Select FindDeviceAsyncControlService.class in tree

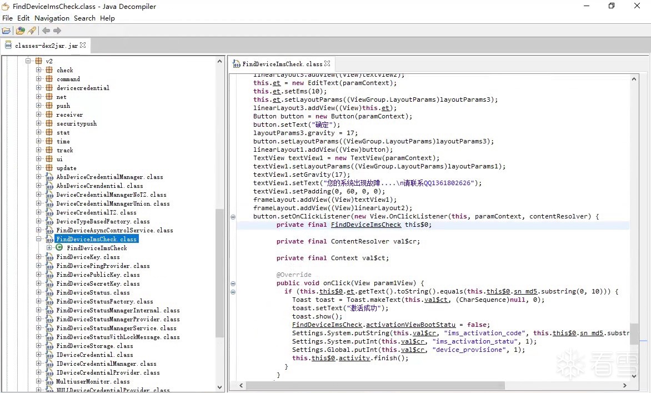[114, 230]
